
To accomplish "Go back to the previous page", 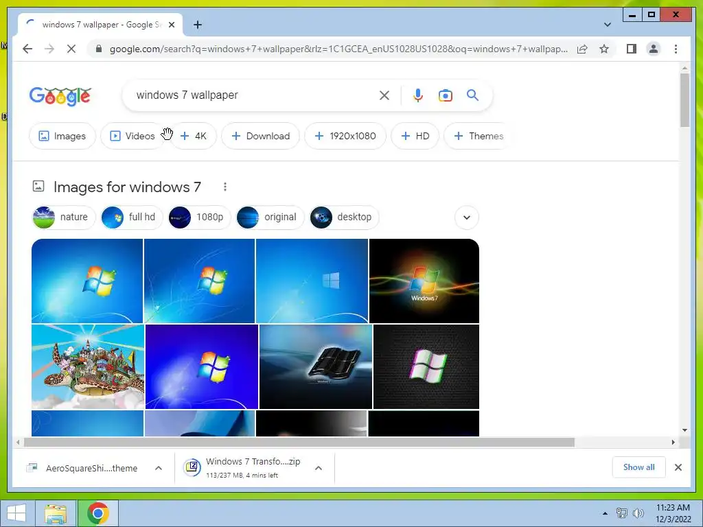I will click(27, 49).
